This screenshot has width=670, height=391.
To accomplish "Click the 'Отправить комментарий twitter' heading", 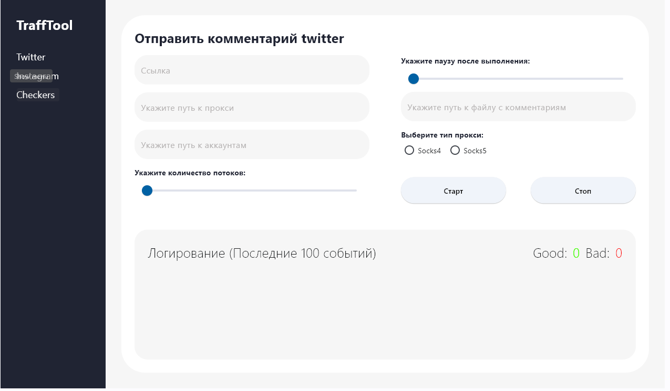I will (x=239, y=38).
